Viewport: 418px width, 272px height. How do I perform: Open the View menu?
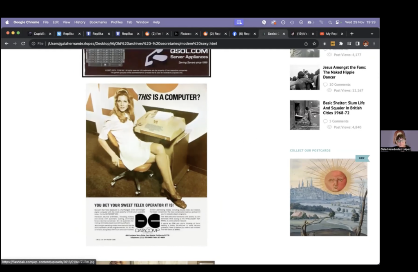coord(67,22)
